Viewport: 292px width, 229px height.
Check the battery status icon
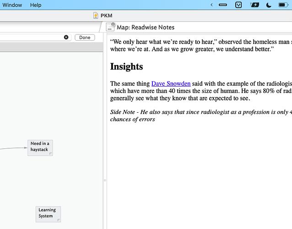(283, 5)
